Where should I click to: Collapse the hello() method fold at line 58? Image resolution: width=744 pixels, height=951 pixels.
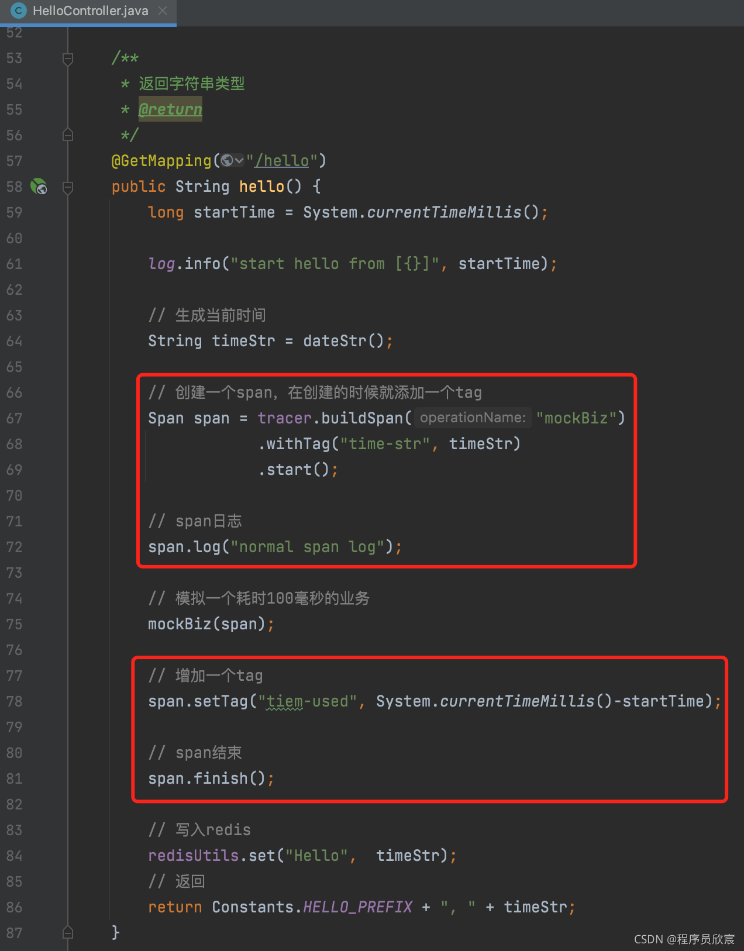(x=68, y=187)
